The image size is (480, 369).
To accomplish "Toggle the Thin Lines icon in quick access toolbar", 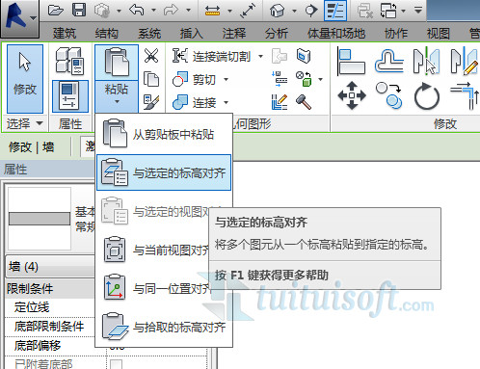I will 335,11.
